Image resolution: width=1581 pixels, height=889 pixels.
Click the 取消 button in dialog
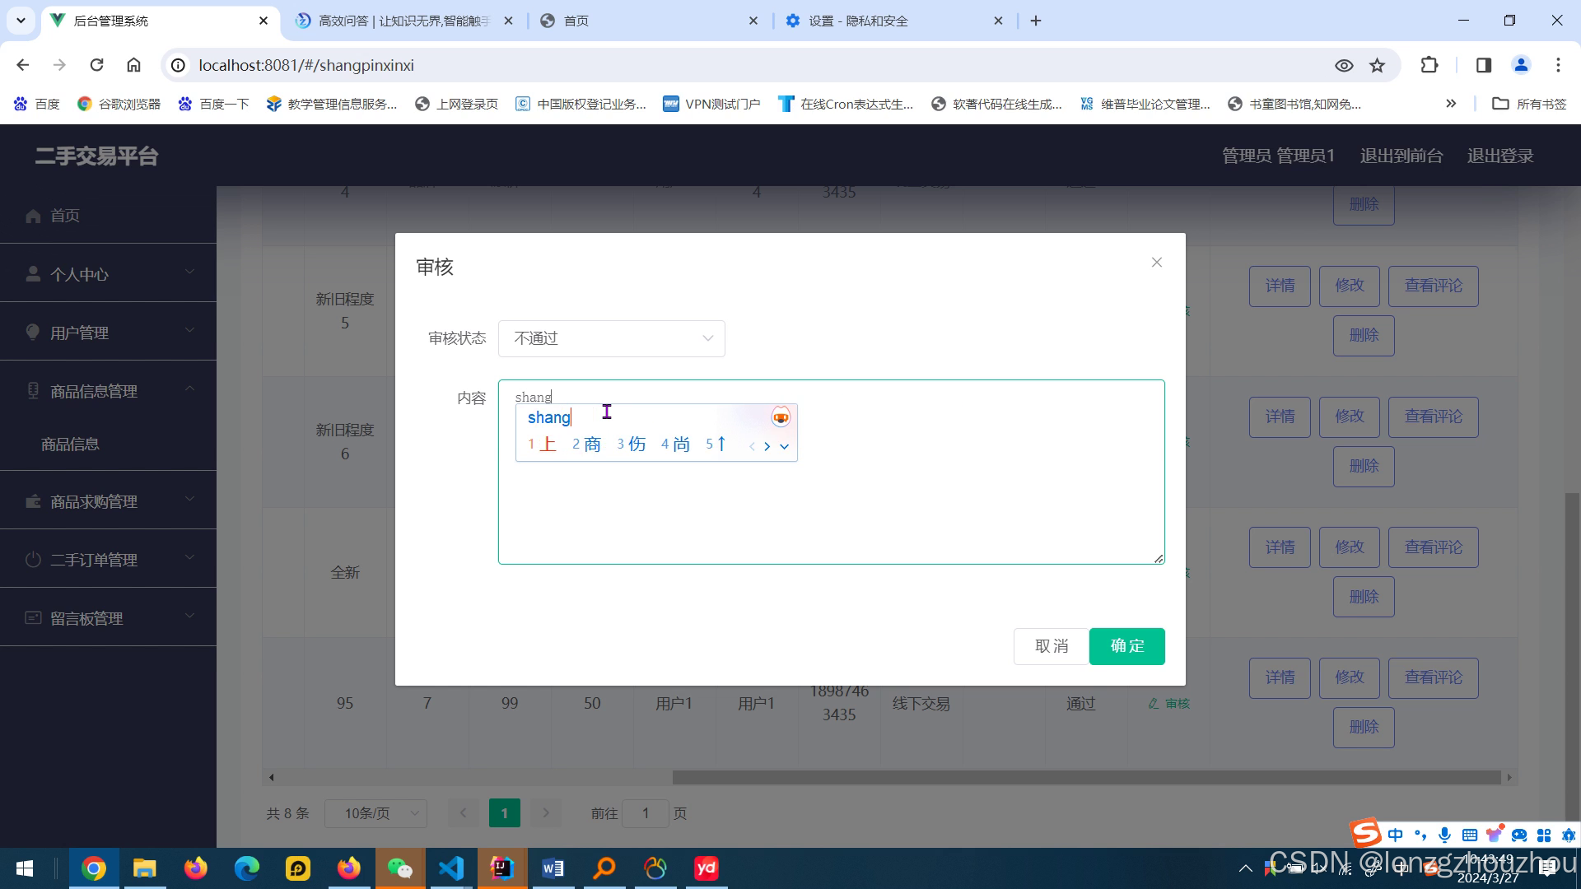click(x=1051, y=646)
